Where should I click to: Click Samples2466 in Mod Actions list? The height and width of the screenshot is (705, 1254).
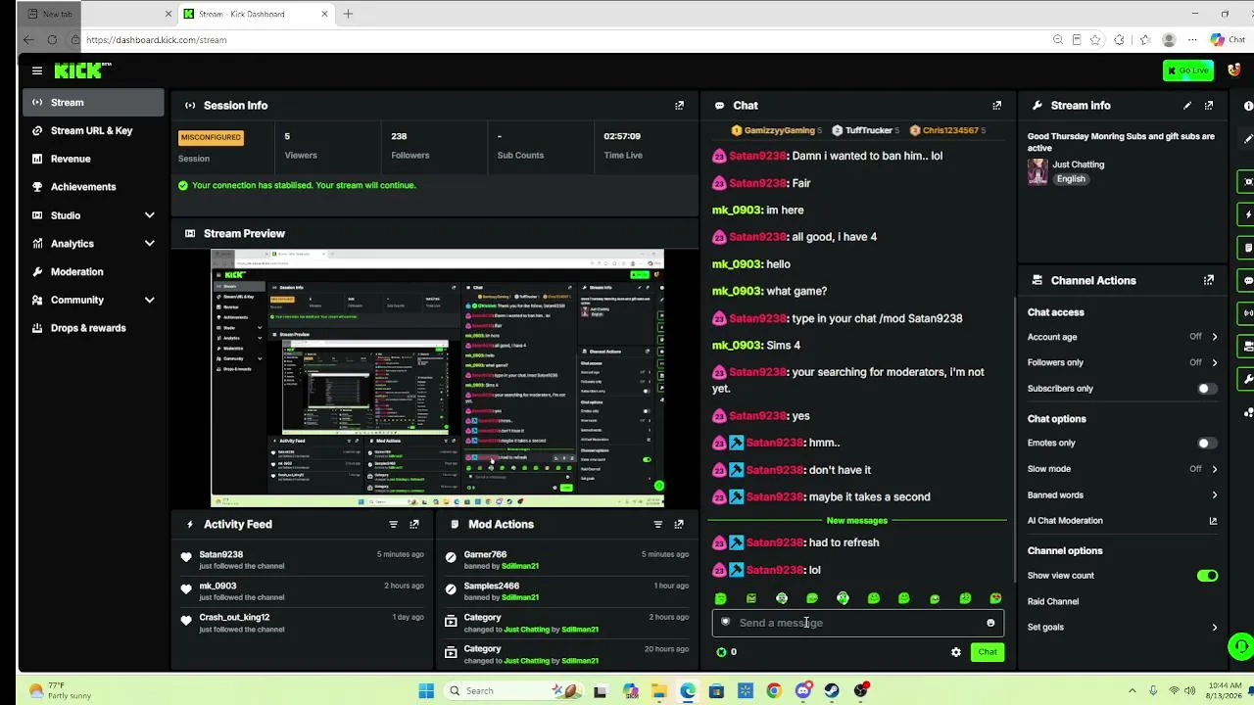click(492, 587)
